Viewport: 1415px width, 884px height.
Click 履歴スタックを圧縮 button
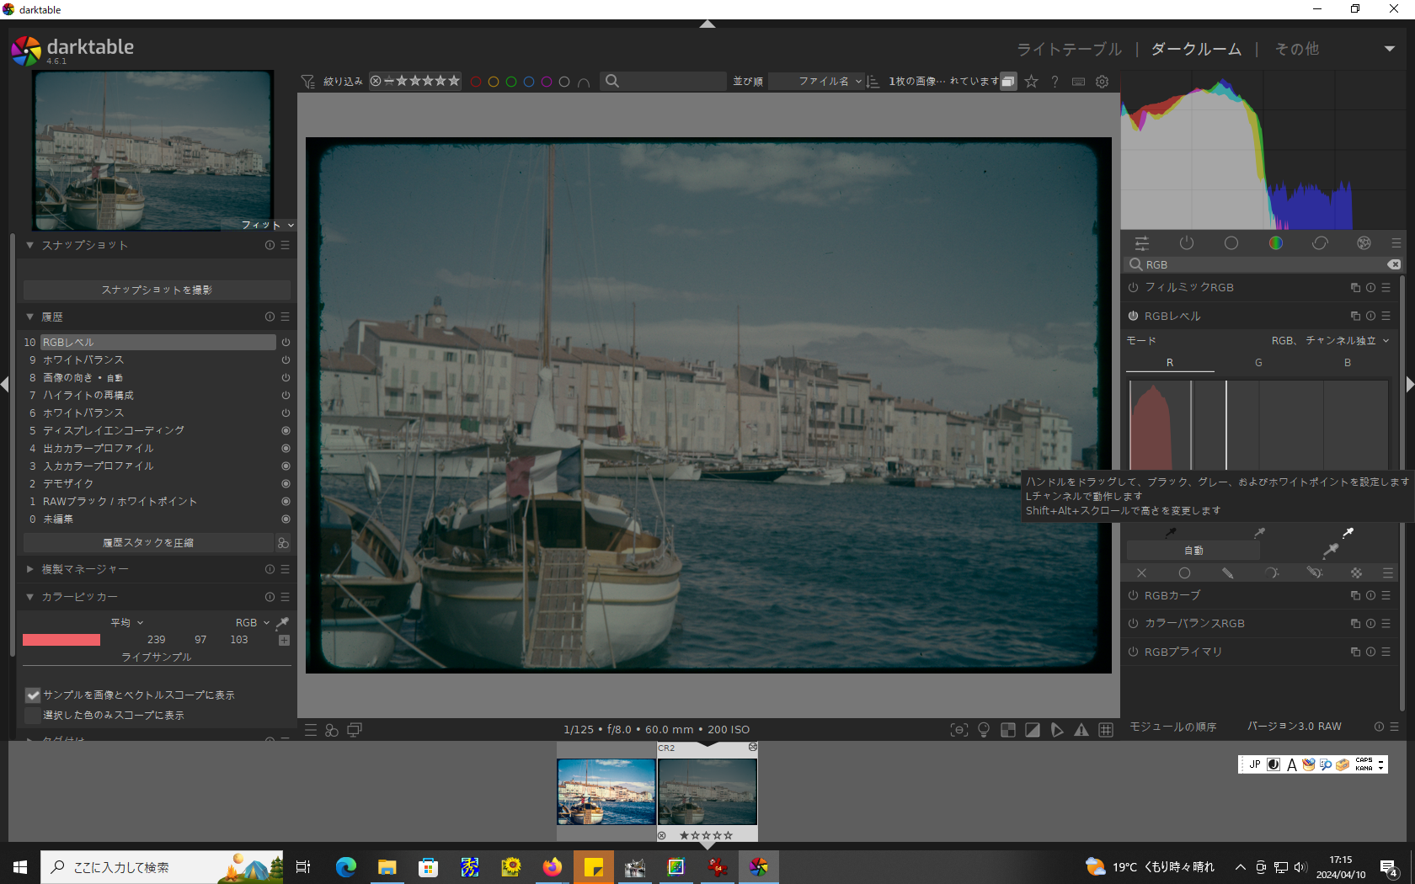[148, 543]
